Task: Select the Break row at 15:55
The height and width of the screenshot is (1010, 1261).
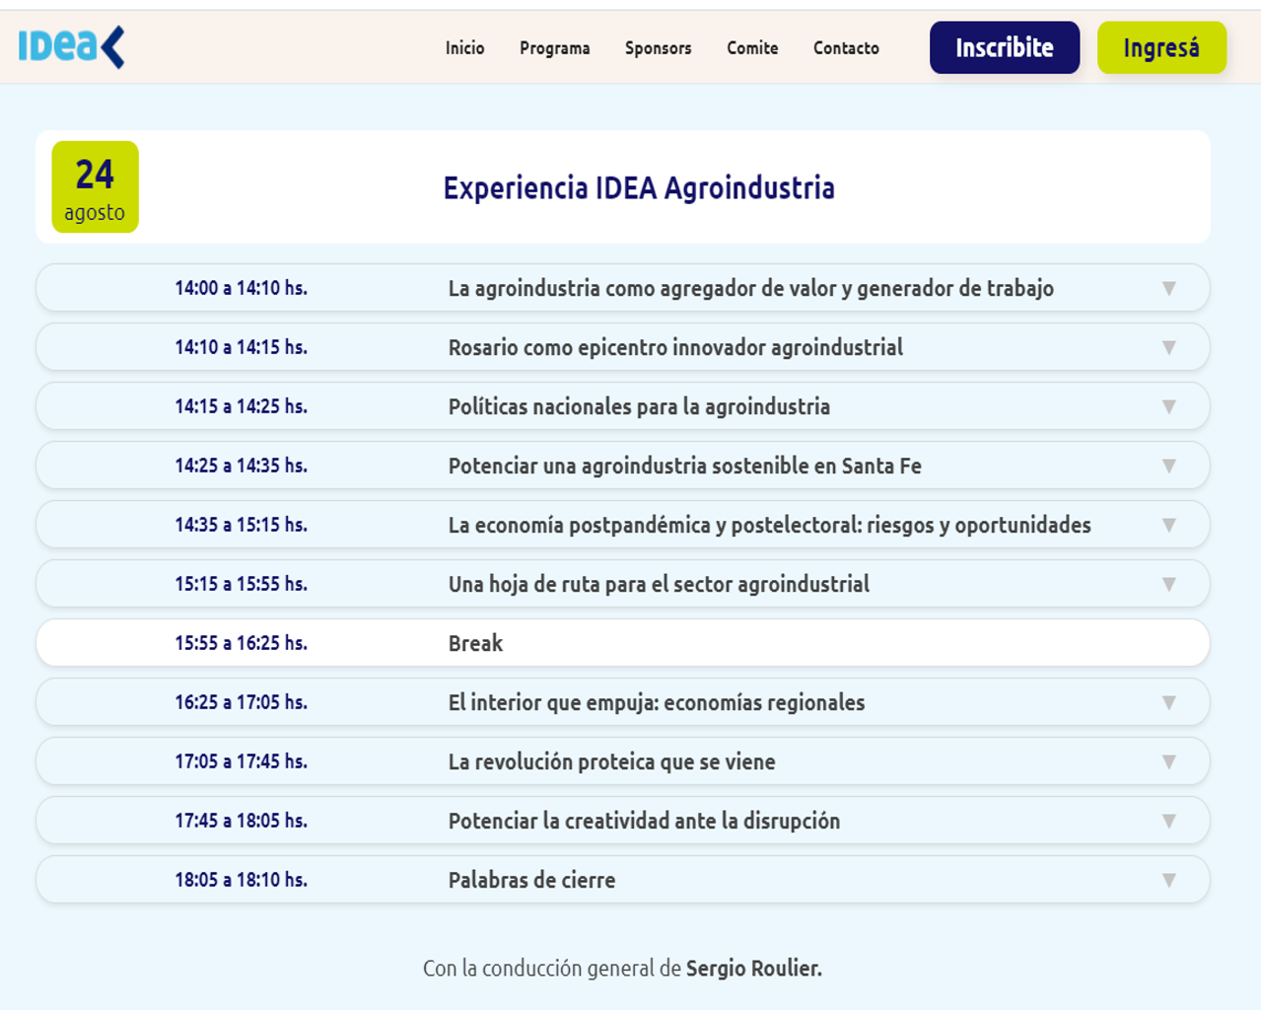Action: [x=622, y=643]
